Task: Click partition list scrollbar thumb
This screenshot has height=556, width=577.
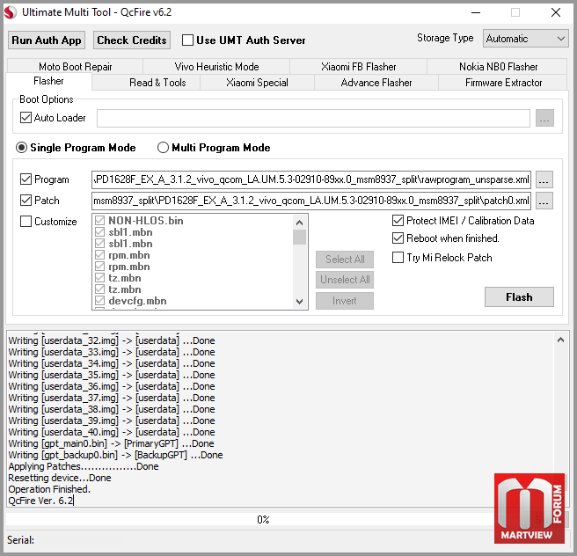Action: (300, 237)
